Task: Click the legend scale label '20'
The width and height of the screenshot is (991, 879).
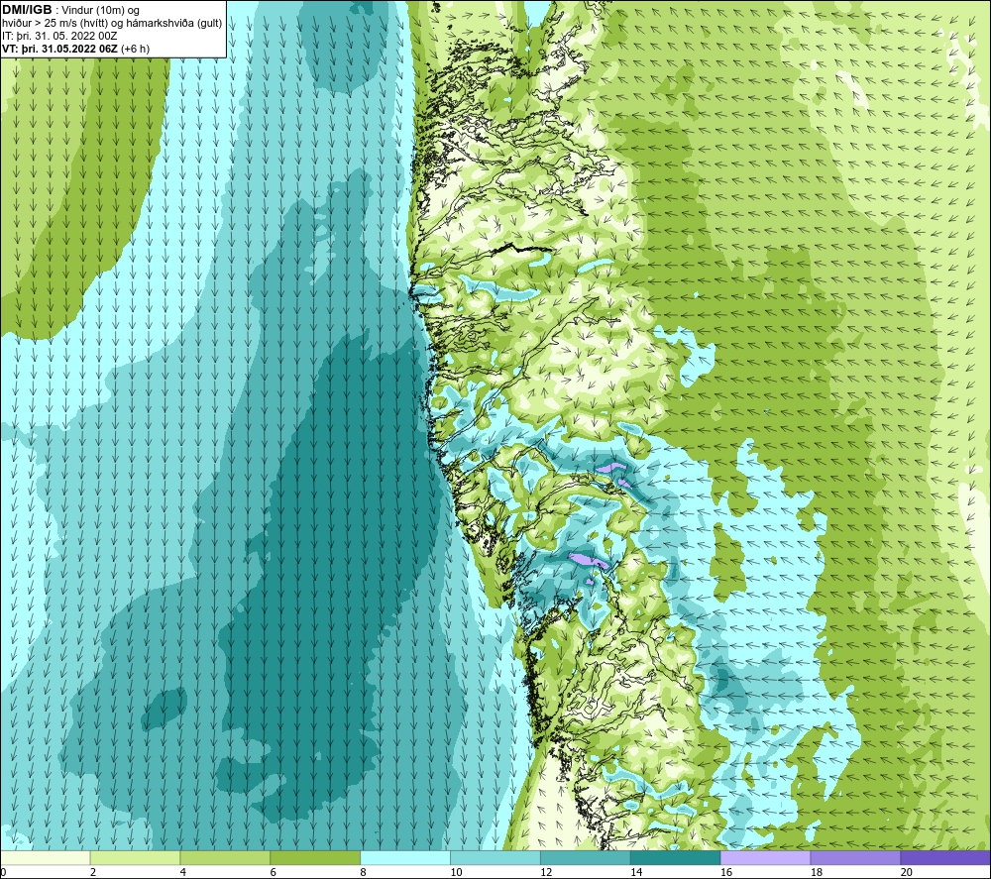Action: point(906,872)
